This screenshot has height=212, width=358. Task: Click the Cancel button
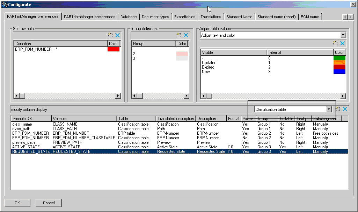coord(49,203)
